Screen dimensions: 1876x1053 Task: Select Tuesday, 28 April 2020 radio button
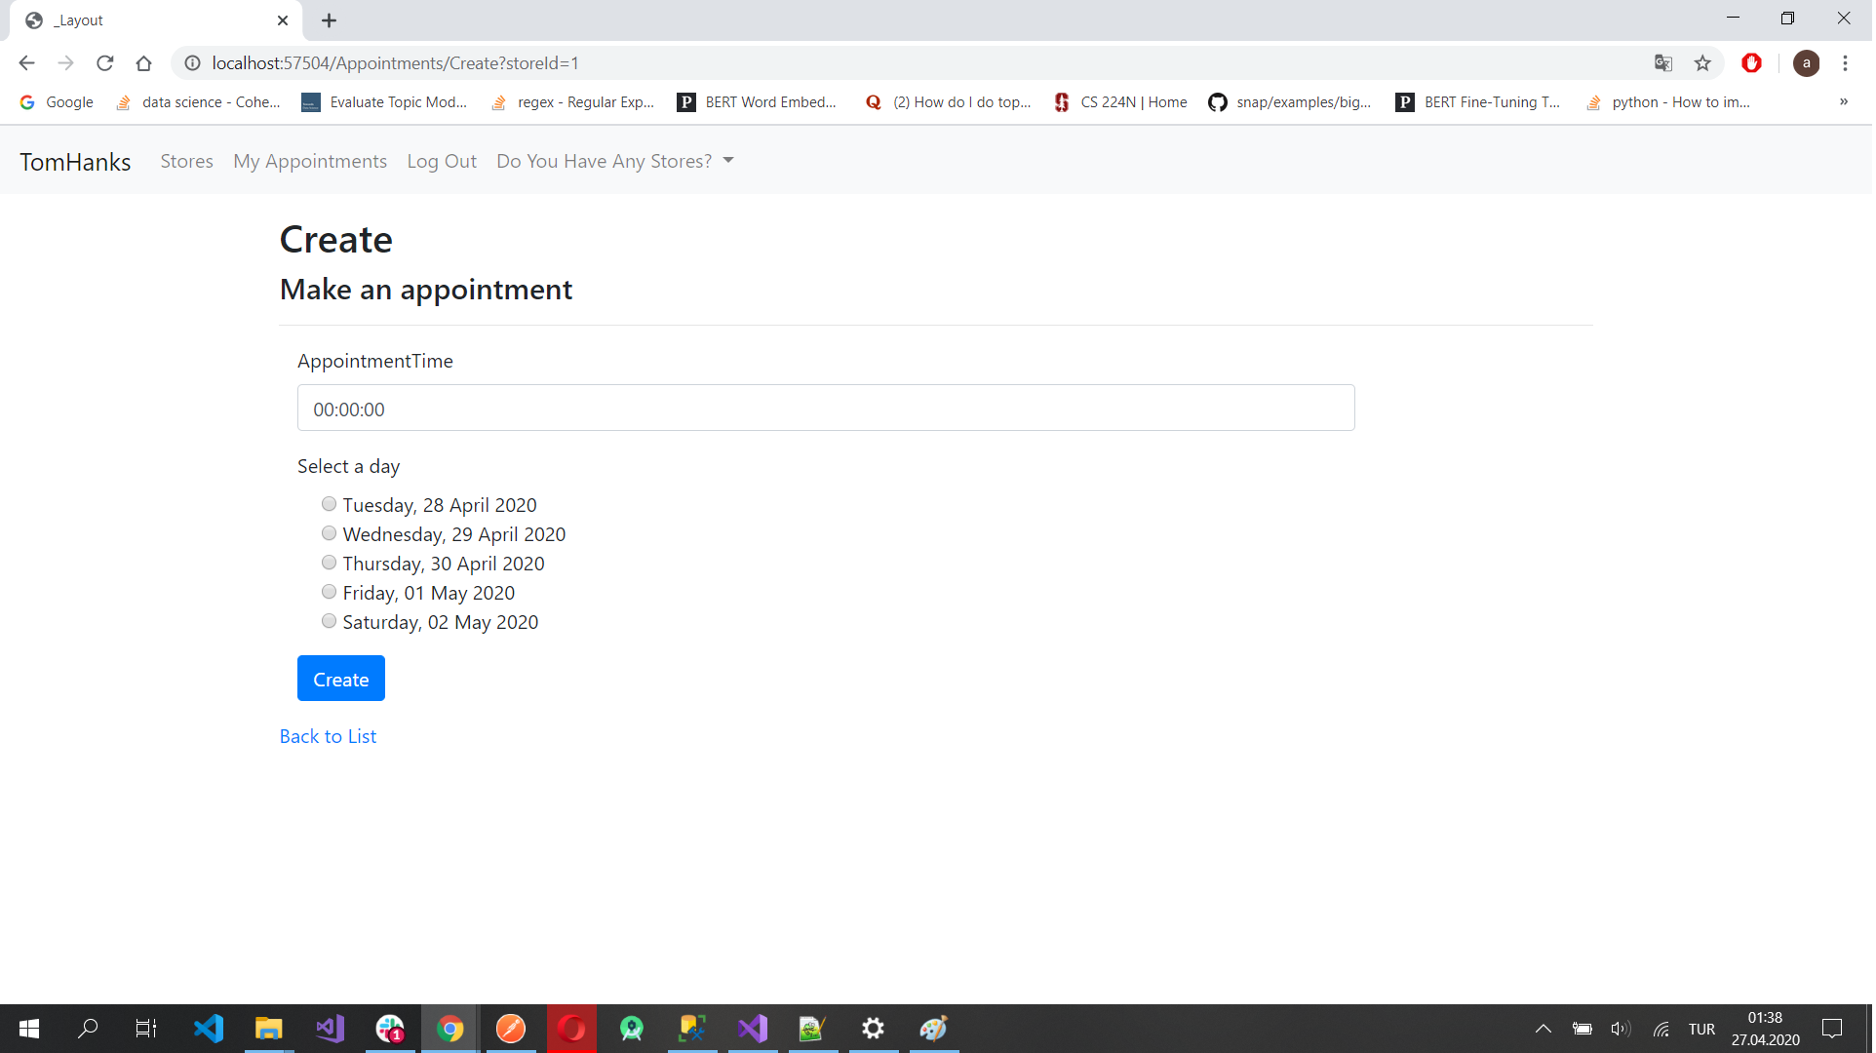tap(330, 505)
